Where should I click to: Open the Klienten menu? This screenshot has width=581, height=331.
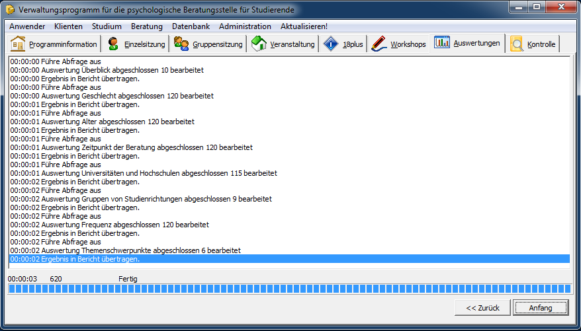(68, 26)
